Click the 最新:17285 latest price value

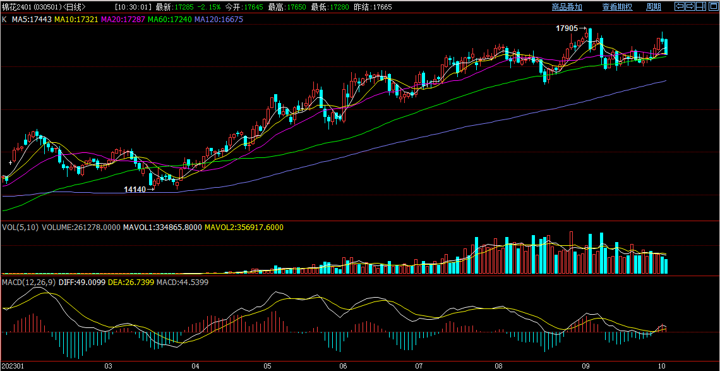click(176, 7)
